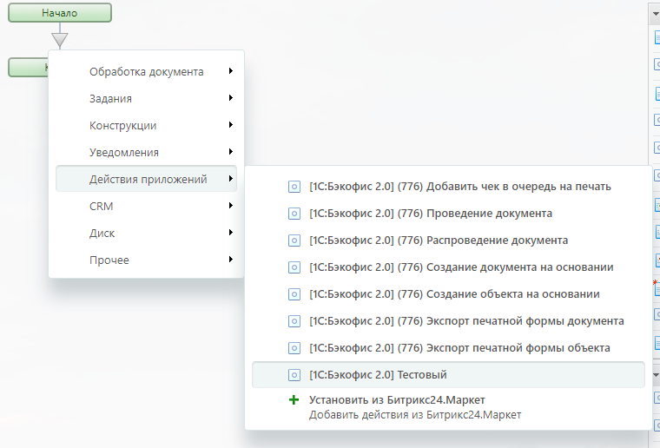The image size is (660, 448).
Task: Choose "Экспорт печатной формы объекта" action
Action: point(448,348)
